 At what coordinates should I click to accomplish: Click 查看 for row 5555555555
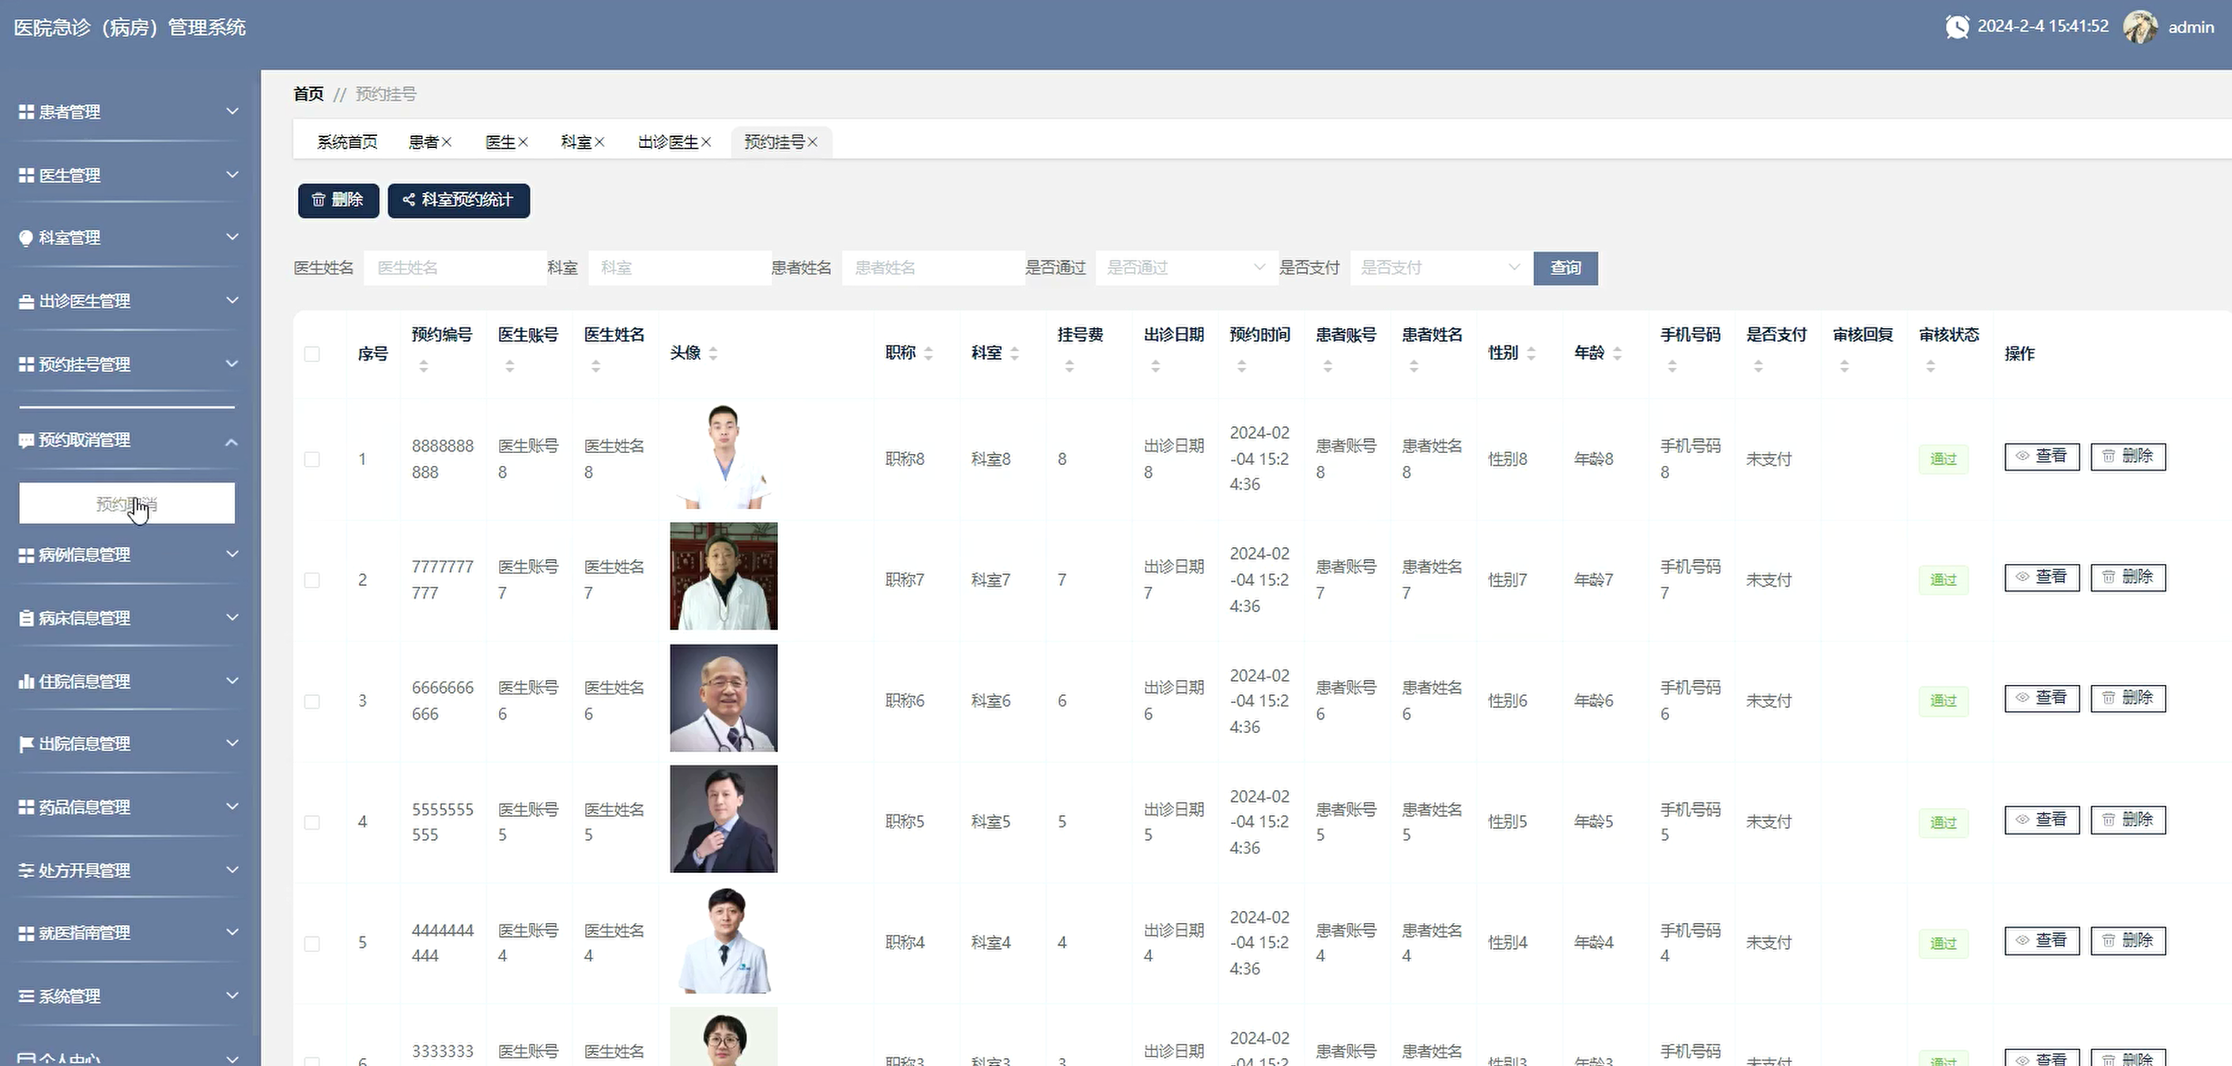point(2041,820)
